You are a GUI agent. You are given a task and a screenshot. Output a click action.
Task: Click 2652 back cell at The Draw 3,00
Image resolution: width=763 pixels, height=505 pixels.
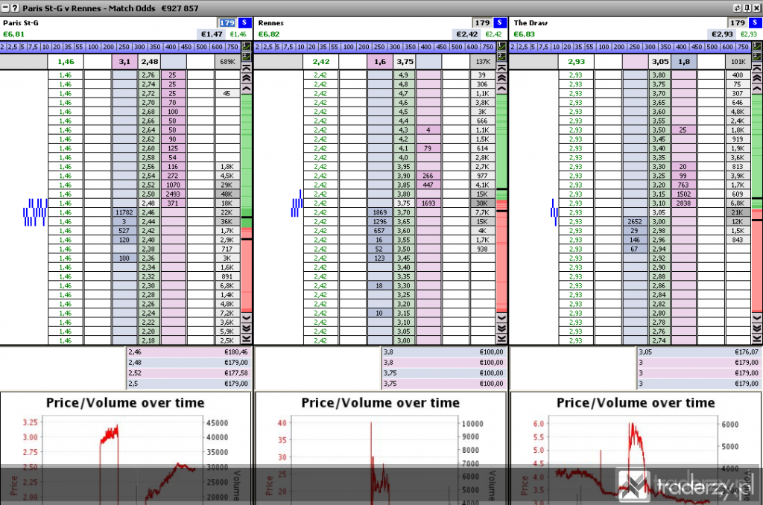(635, 221)
